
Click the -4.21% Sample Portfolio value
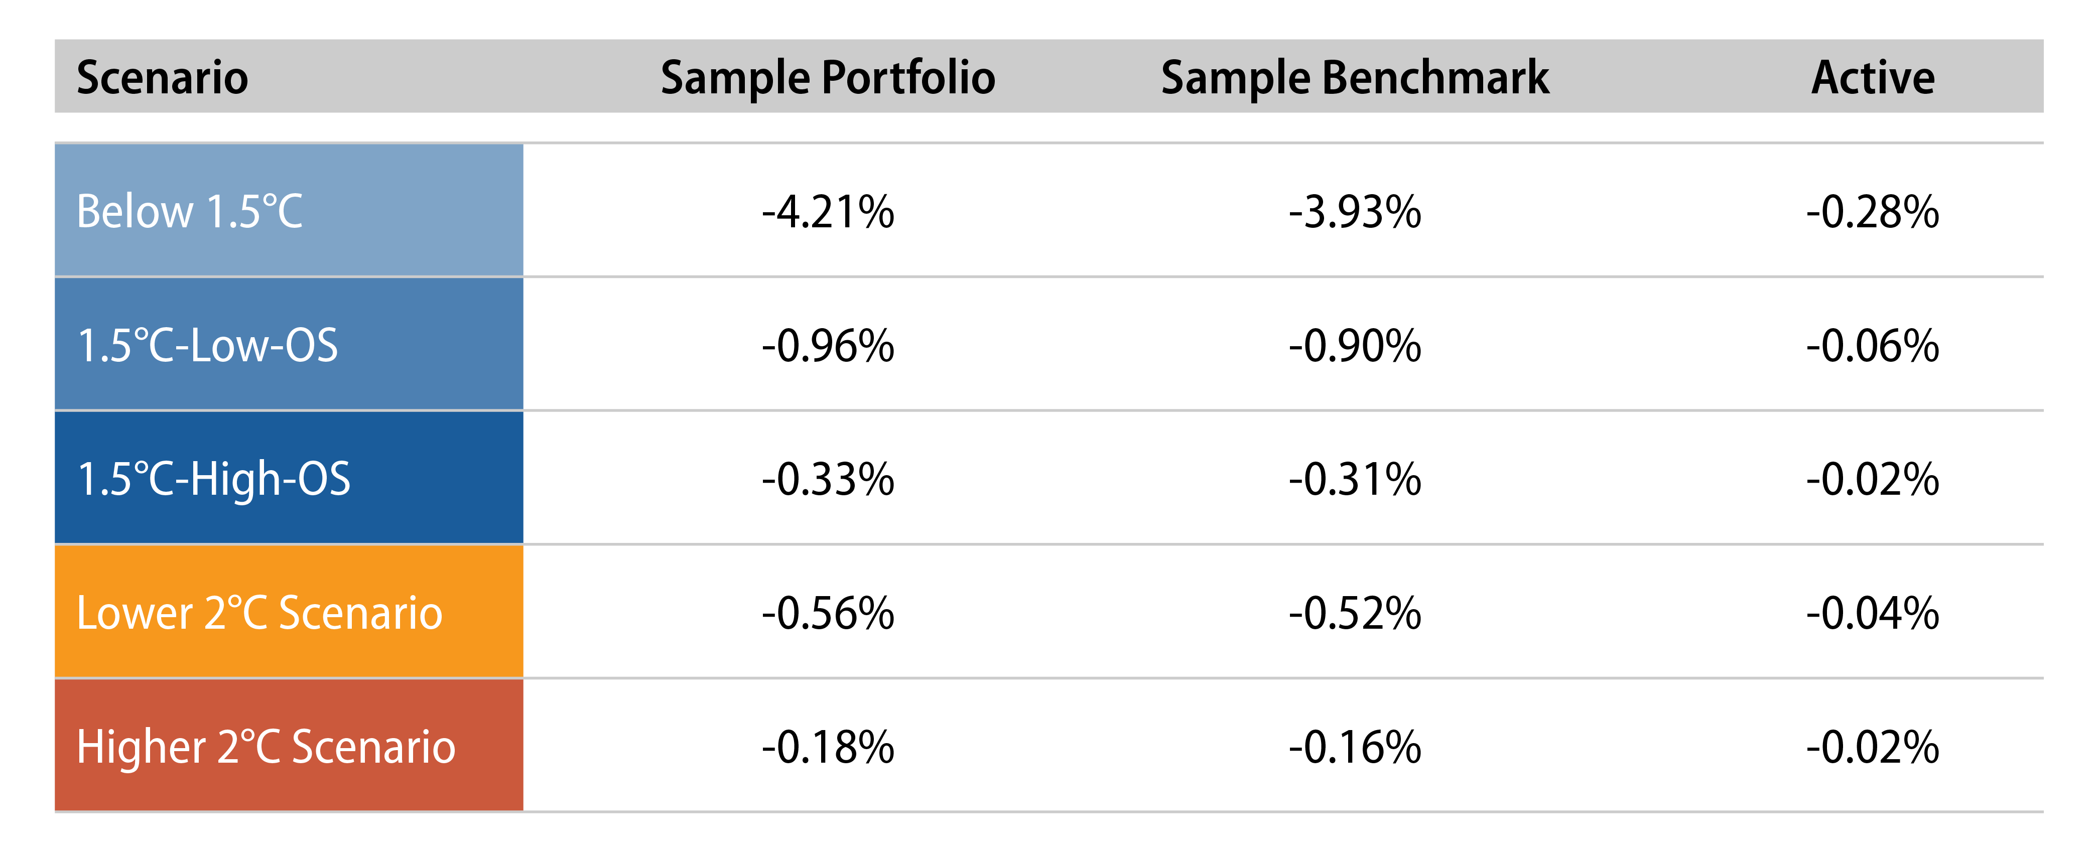[x=828, y=212]
